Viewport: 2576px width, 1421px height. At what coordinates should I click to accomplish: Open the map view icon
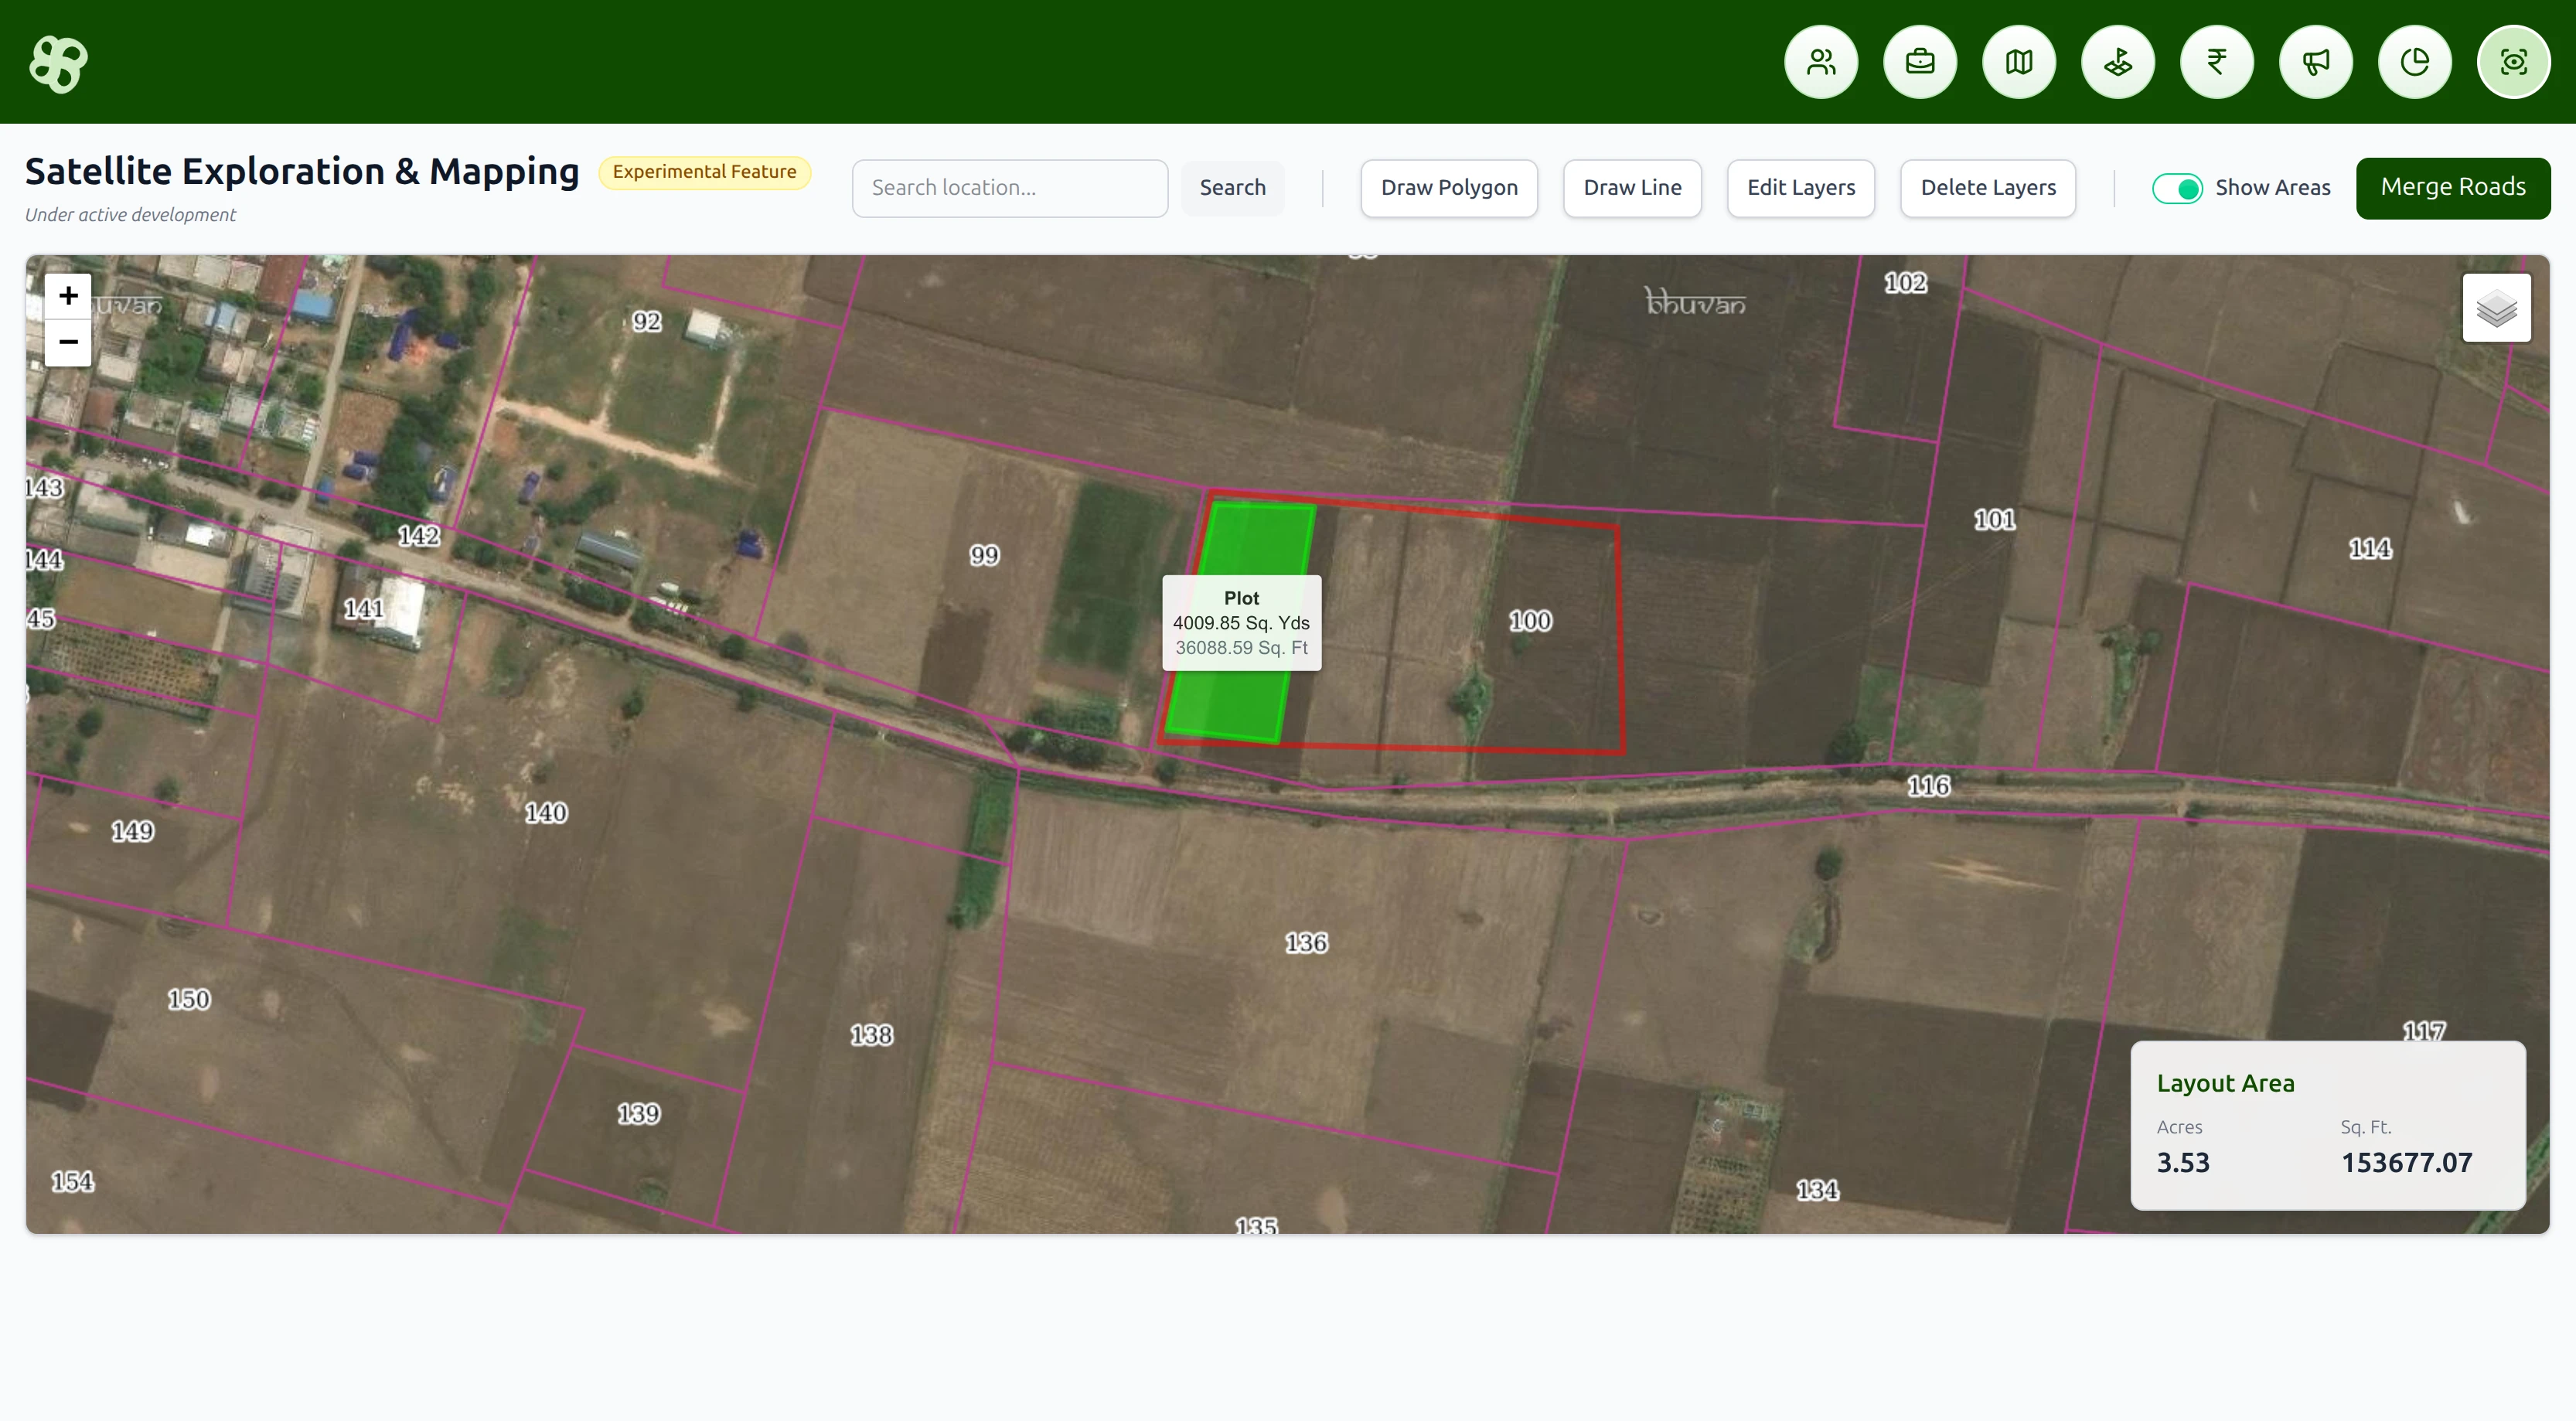click(x=2018, y=61)
